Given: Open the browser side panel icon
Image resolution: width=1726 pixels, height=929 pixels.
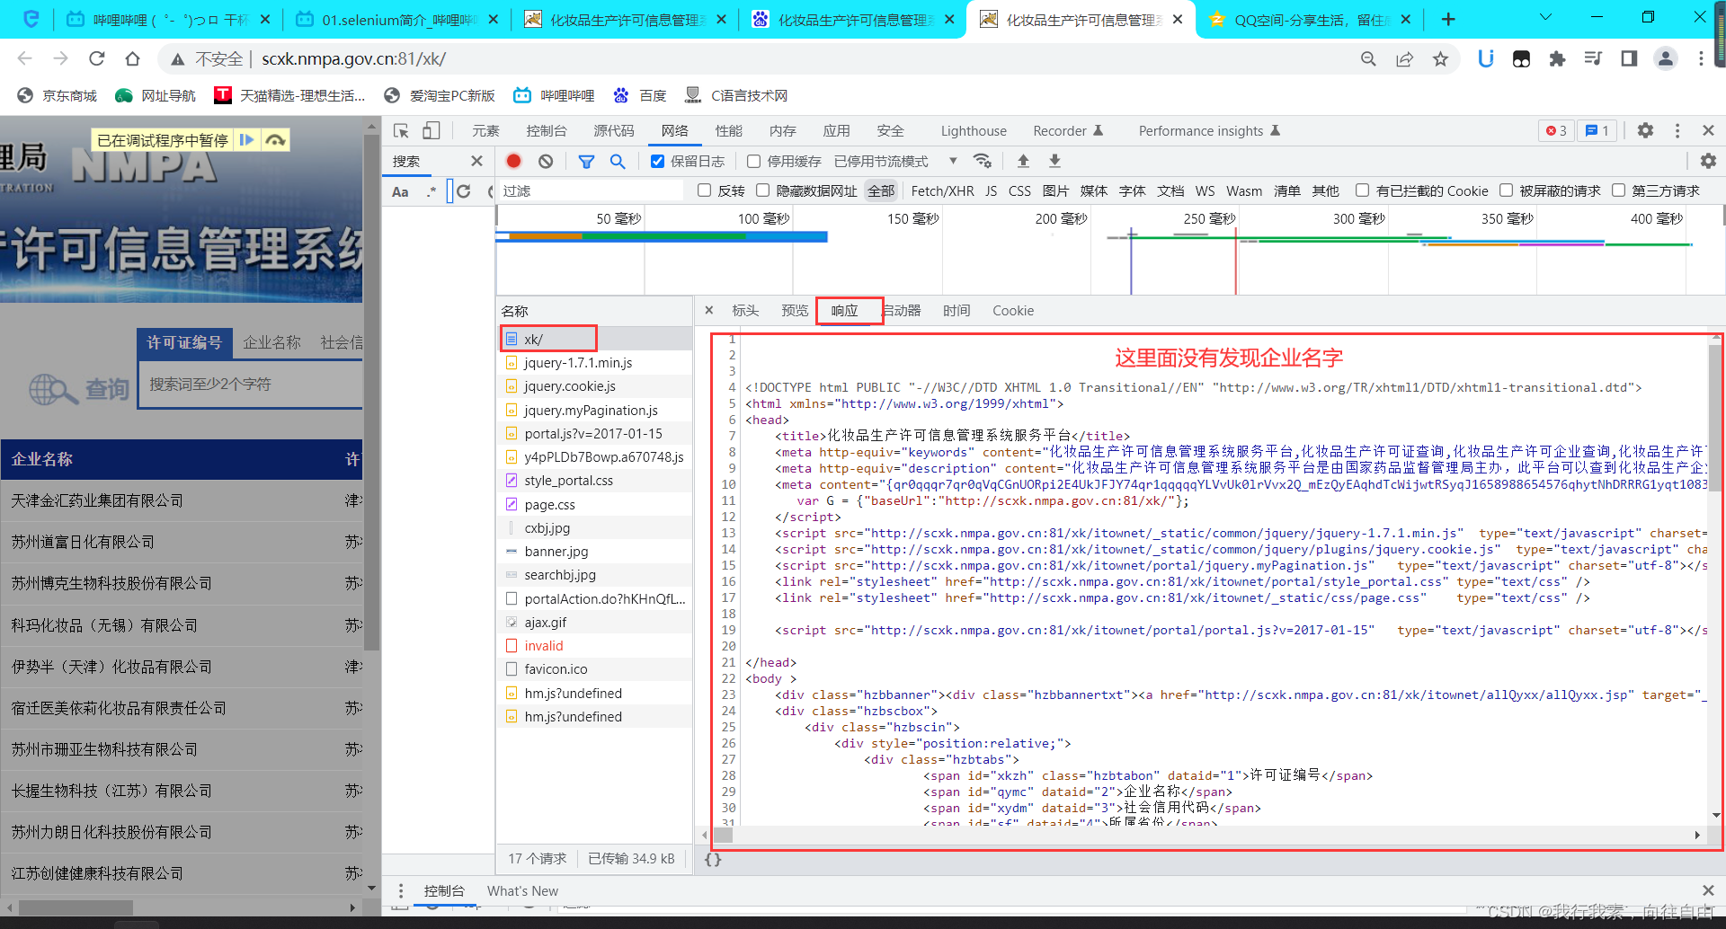Looking at the screenshot, I should pos(1629,58).
